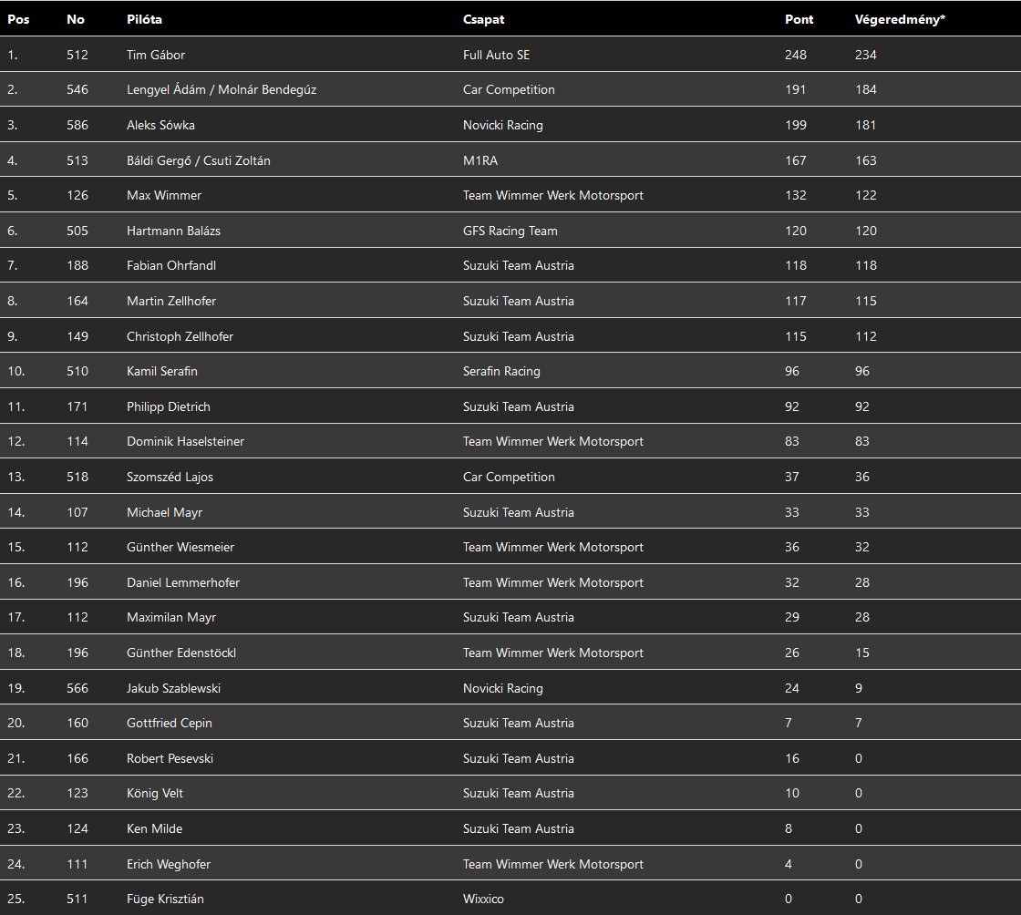Select Aleks Sówka's name
The height and width of the screenshot is (915, 1021).
[x=160, y=125]
